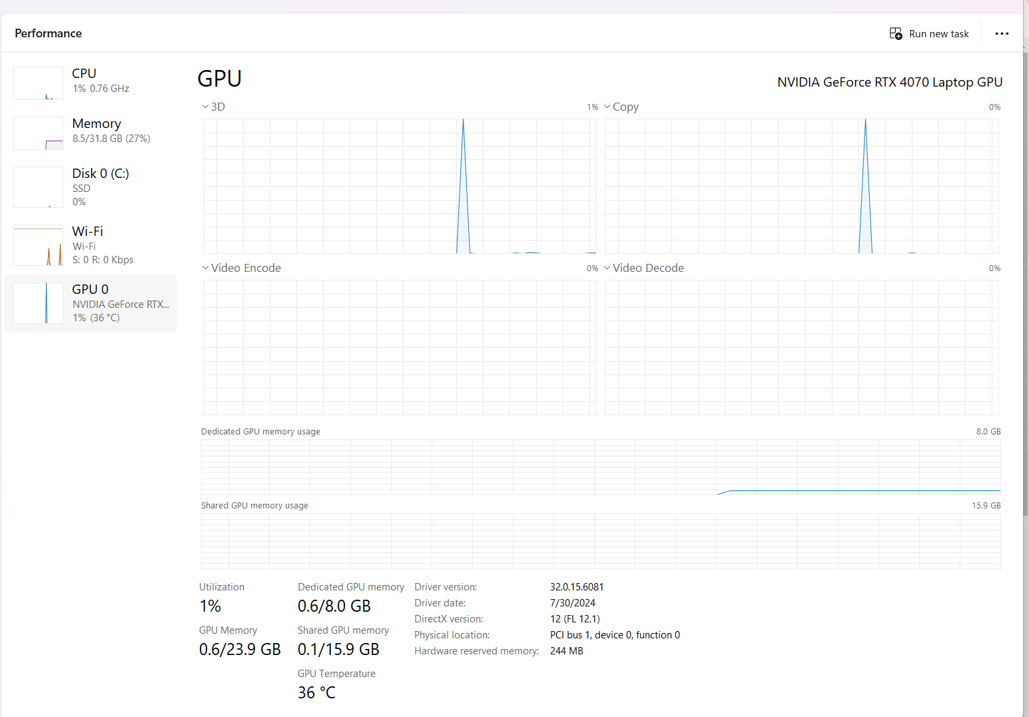This screenshot has width=1029, height=717.
Task: Click the GPU Temperature value 36 °C
Action: (316, 693)
